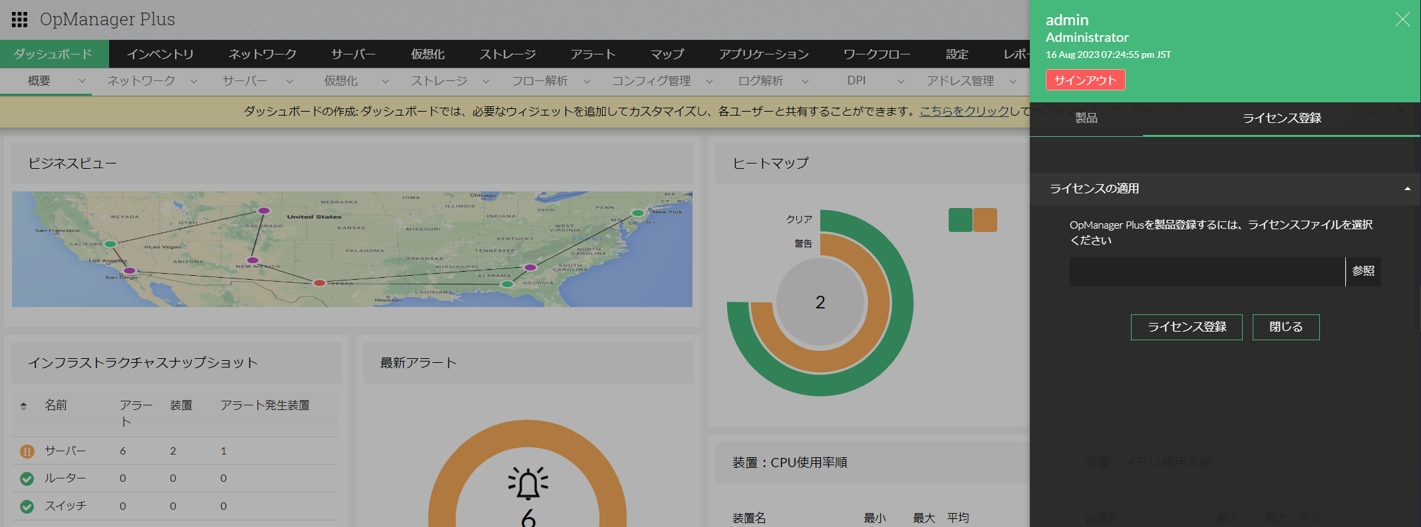Select the orange heatmap legend swatch
Image resolution: width=1421 pixels, height=527 pixels.
point(985,220)
